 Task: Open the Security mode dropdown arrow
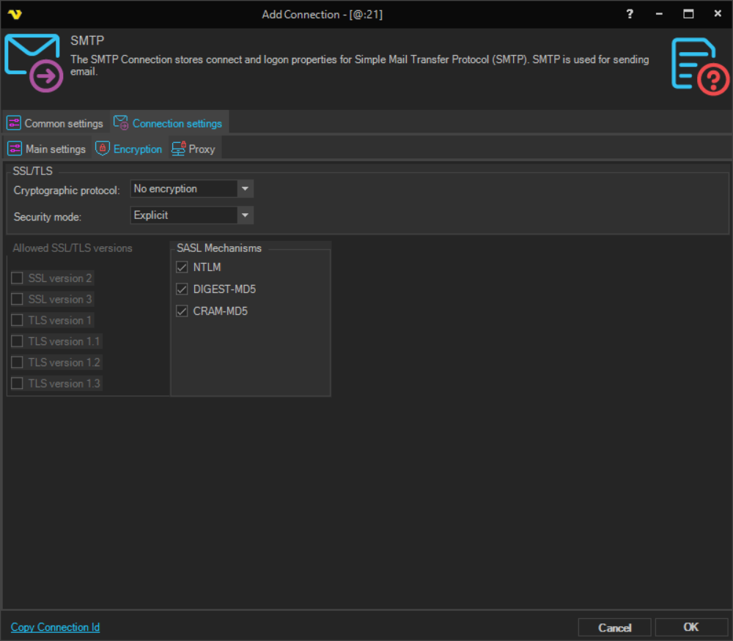tap(246, 215)
